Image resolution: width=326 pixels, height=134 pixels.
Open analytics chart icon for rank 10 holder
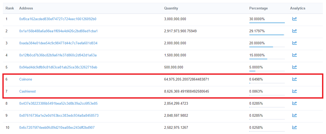[x=294, y=127]
